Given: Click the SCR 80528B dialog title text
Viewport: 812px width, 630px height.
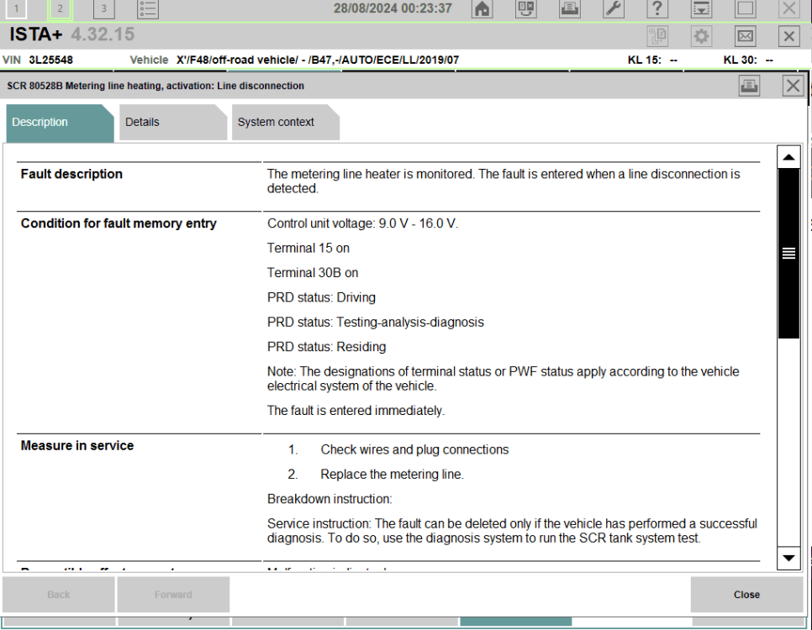Looking at the screenshot, I should tap(156, 86).
